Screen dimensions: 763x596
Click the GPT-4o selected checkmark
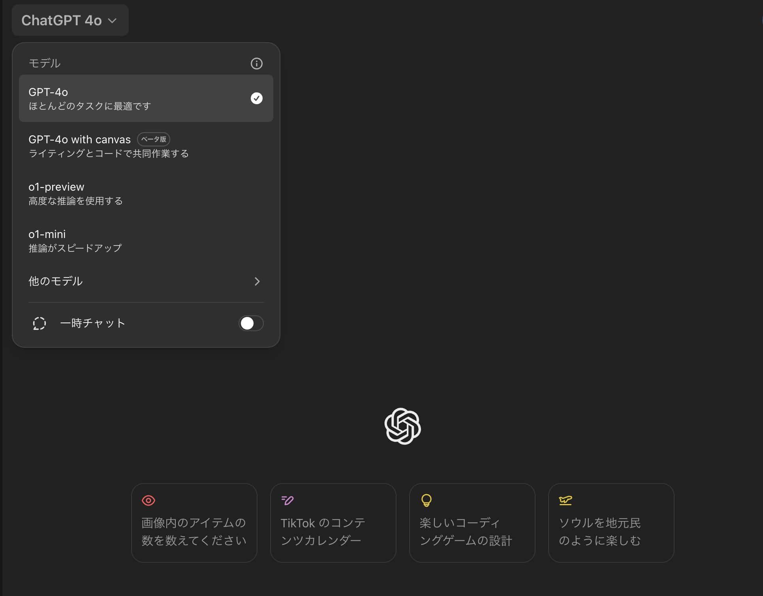256,98
